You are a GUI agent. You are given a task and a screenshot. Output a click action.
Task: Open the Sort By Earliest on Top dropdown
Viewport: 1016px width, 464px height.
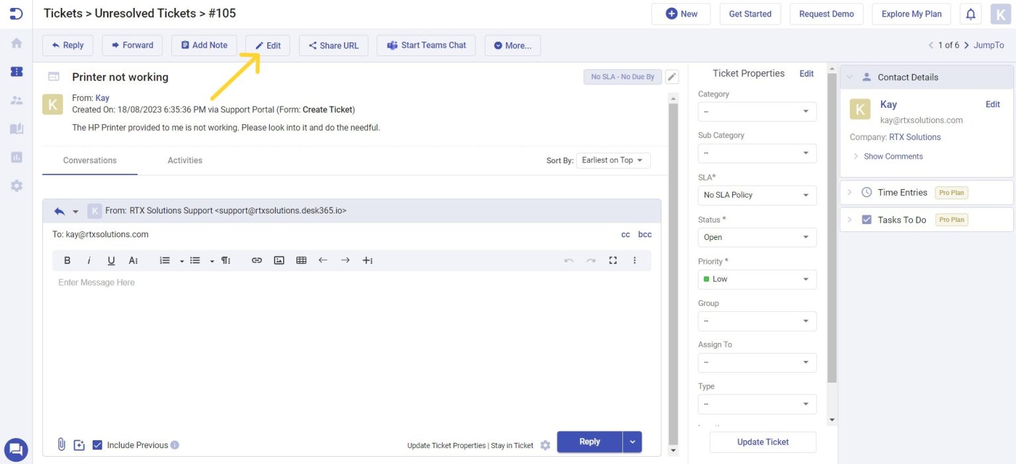[x=613, y=159]
